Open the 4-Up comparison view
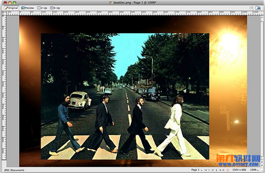The image size is (265, 173). 55,8
